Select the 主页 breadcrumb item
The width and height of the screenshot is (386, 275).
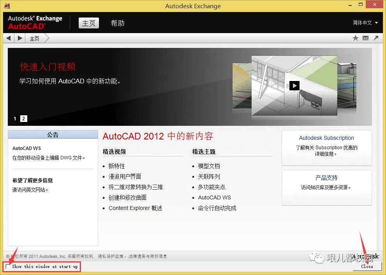click(x=34, y=39)
